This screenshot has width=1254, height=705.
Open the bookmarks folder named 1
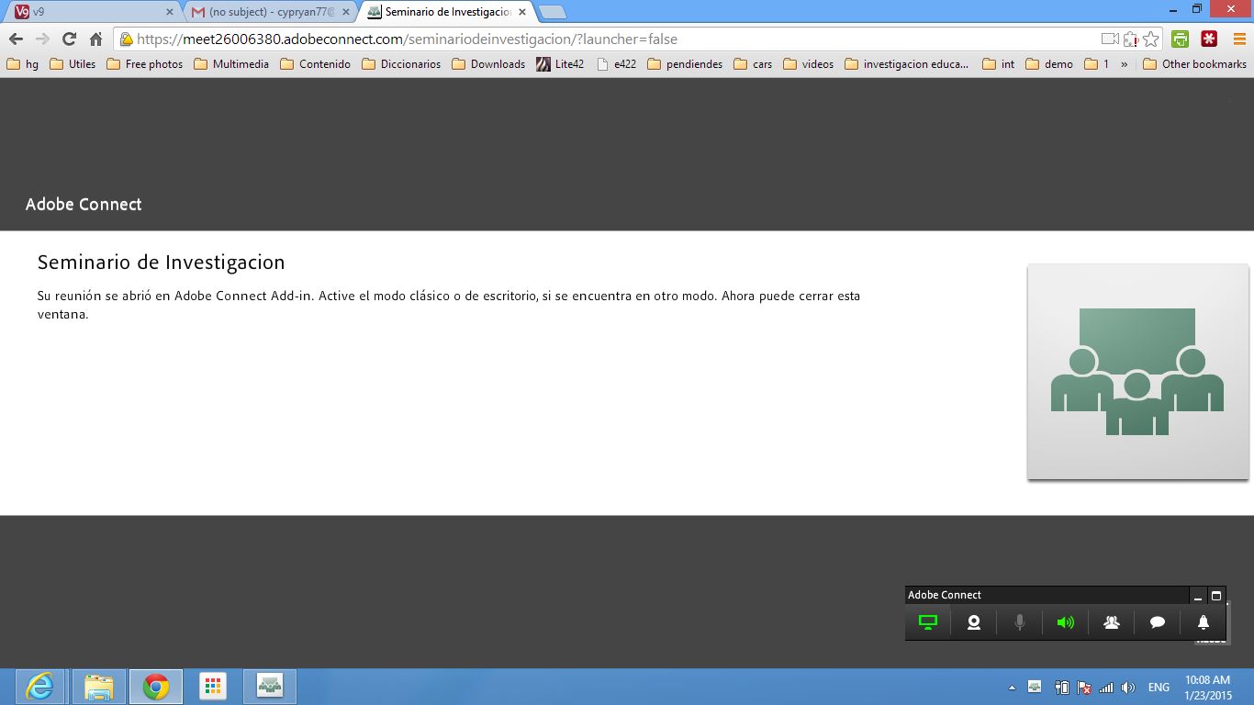1097,64
